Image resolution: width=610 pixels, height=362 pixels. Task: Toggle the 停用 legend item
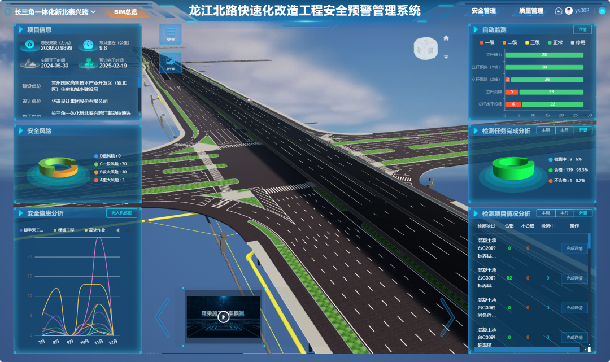coord(578,42)
